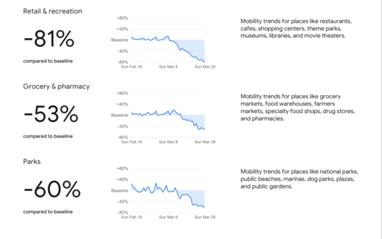The image size is (382, 239).
Task: Click the Retail & recreation heading
Action: [53, 11]
